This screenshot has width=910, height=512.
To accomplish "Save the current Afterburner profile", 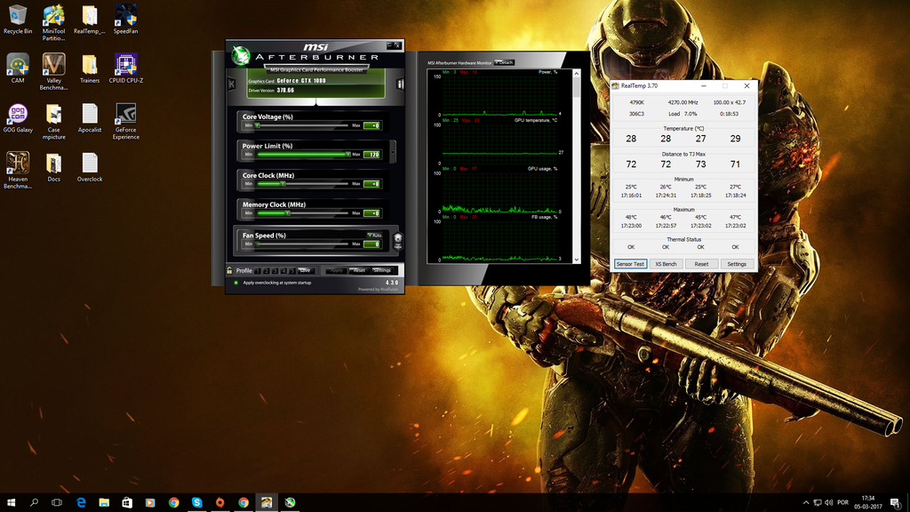I will 306,270.
